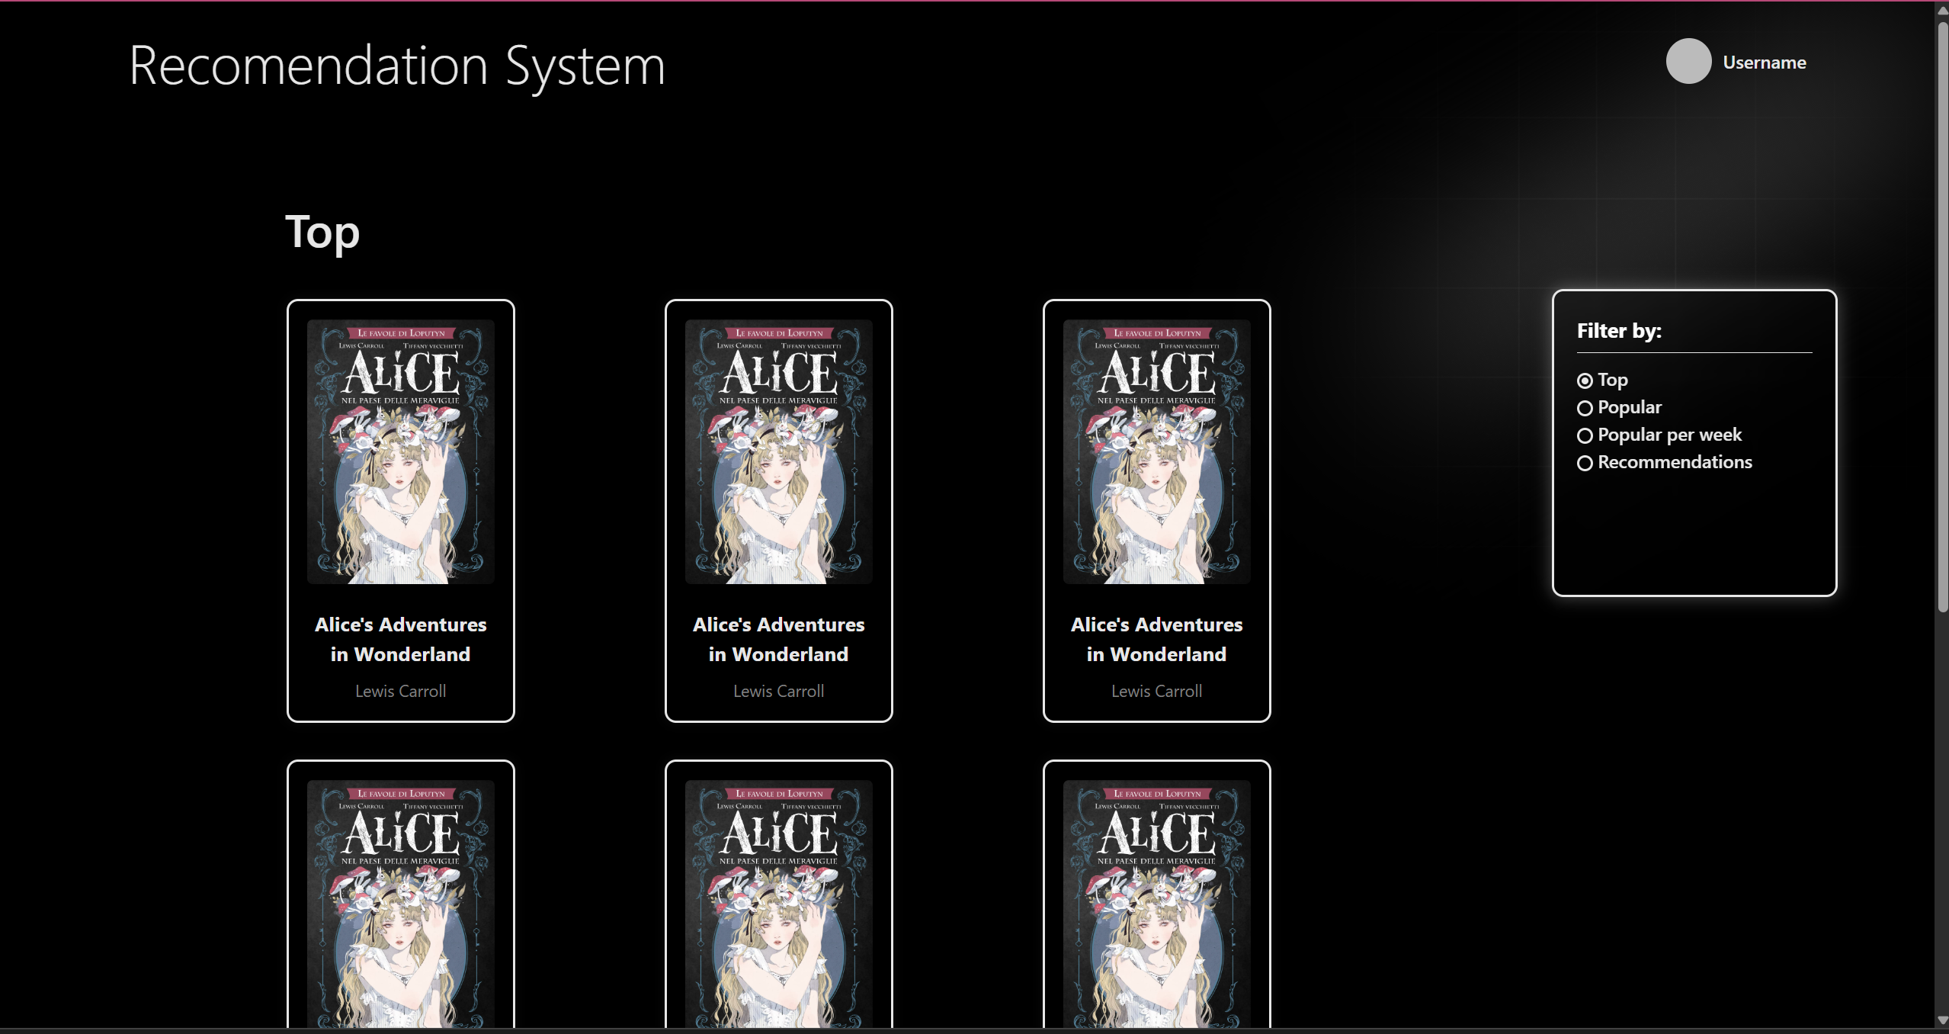The width and height of the screenshot is (1949, 1034).
Task: Click scrollbar down arrow at bottom right
Action: click(1942, 1021)
